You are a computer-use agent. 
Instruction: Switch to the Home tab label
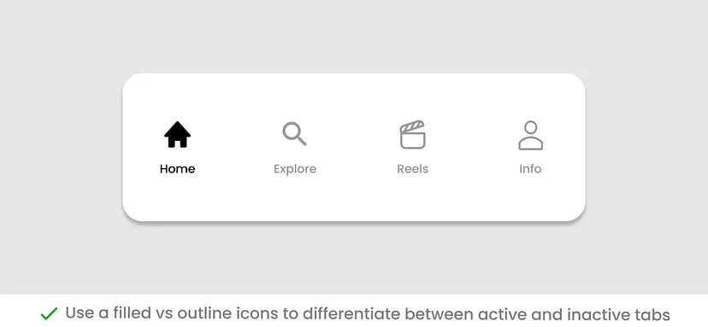(178, 169)
